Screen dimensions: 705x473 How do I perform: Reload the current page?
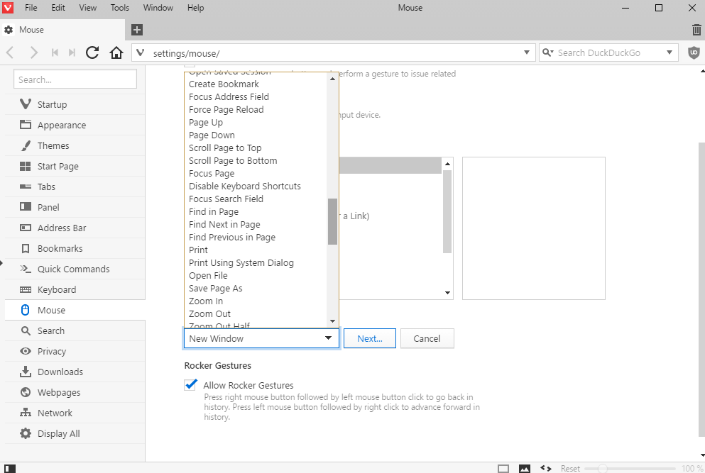tap(92, 53)
